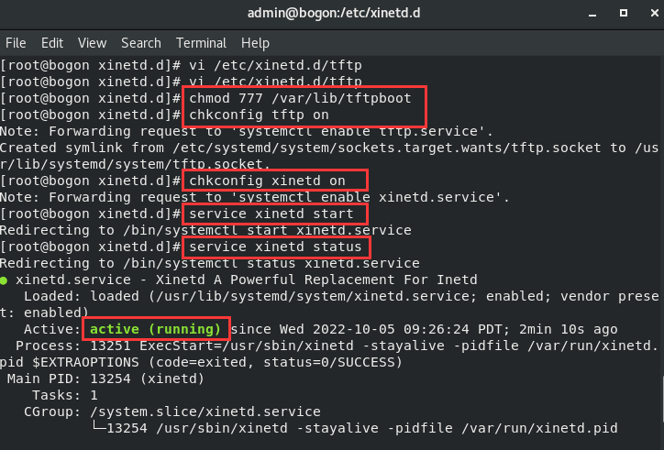Click the green xinetd.service status dot
Viewport: 664px width, 450px height.
[6, 280]
